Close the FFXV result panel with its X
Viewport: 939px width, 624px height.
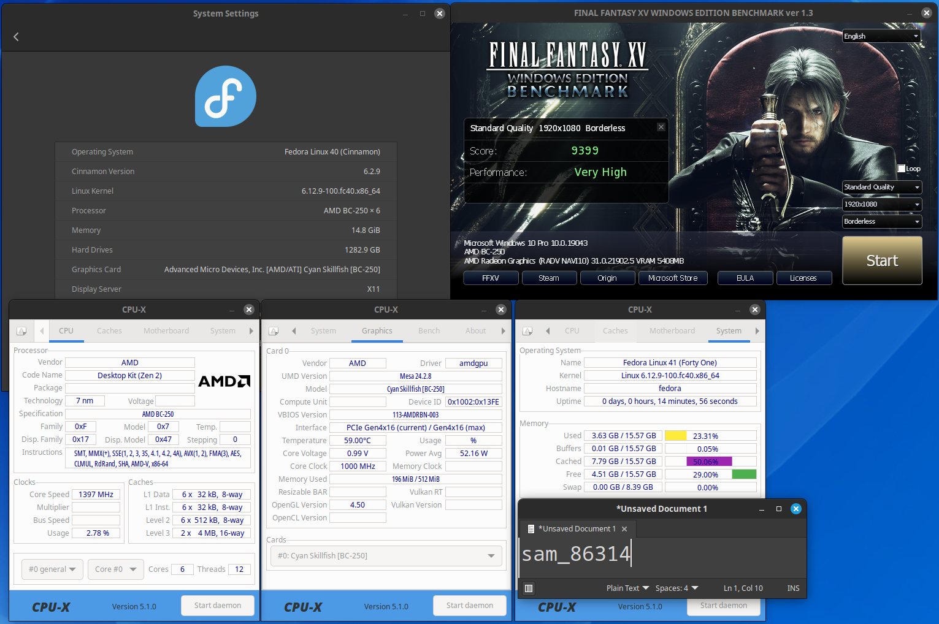[x=661, y=127]
